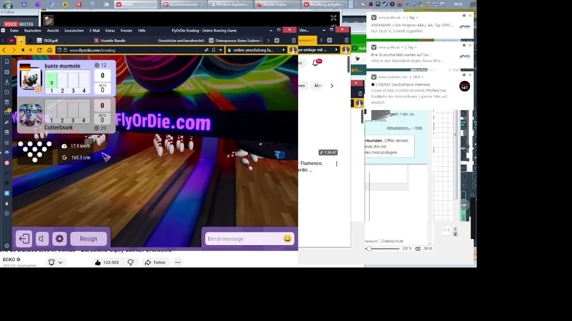Reload the flyordie page

(39, 50)
